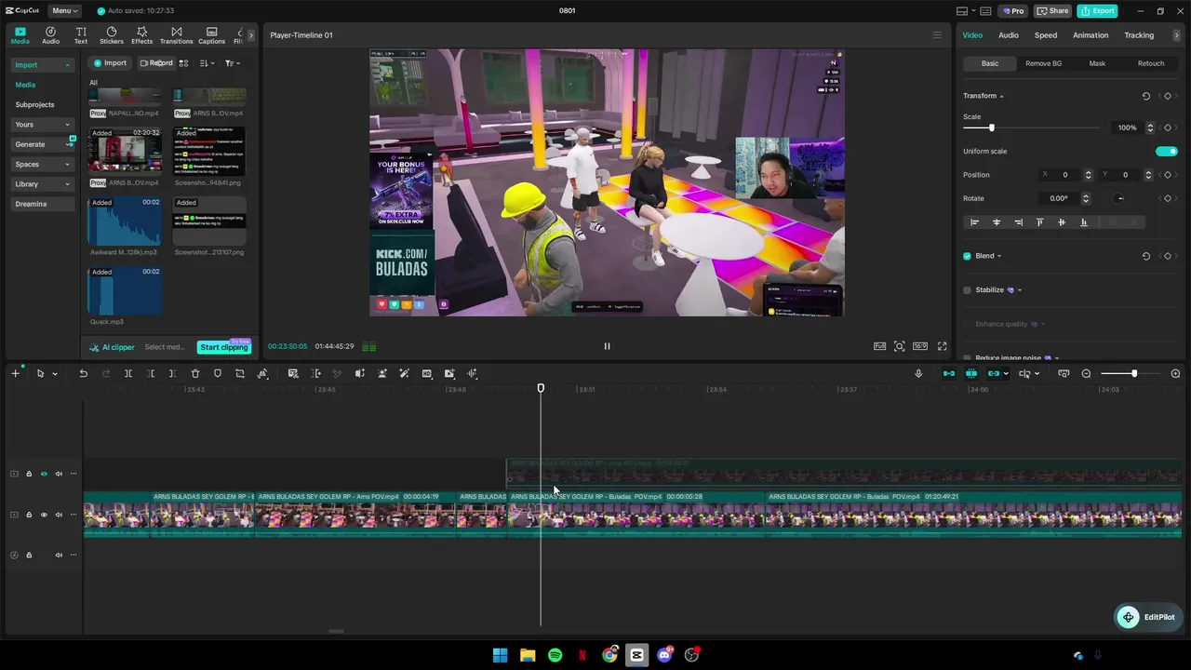Viewport: 1191px width, 670px height.
Task: Open File Explorer from the taskbar
Action: [x=528, y=655]
